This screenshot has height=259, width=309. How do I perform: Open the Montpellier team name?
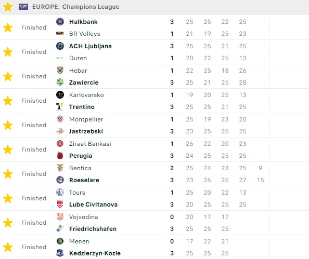(86, 119)
